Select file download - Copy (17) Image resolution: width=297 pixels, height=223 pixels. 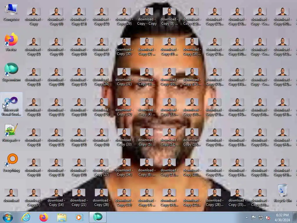click(x=79, y=77)
